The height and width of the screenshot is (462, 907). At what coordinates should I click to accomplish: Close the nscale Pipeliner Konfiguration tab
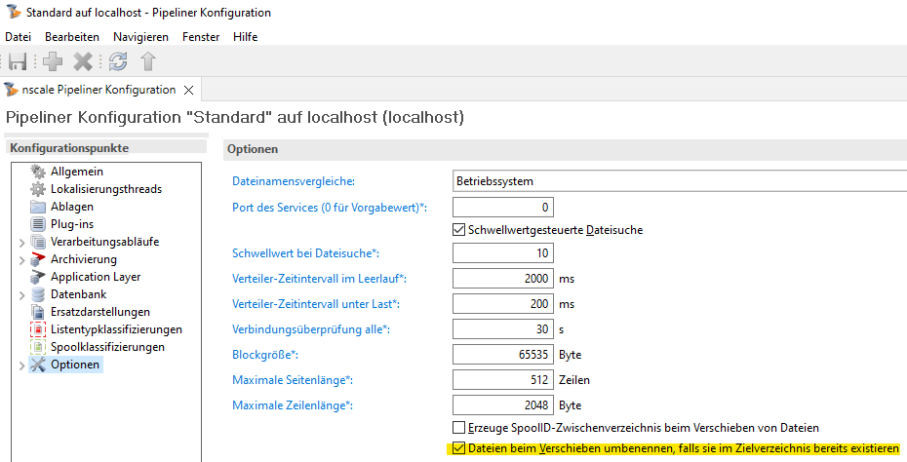189,90
